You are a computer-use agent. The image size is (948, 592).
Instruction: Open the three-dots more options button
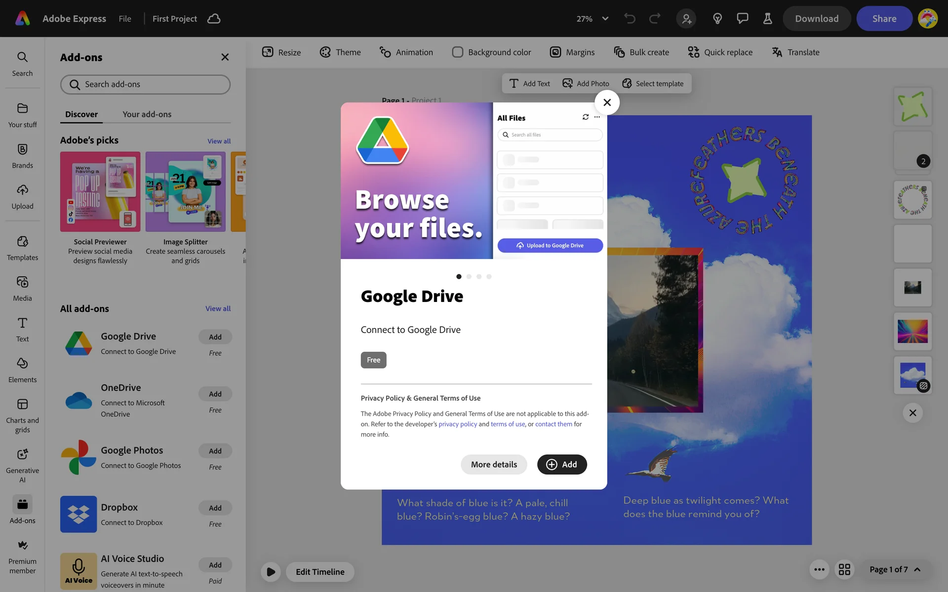click(x=819, y=569)
